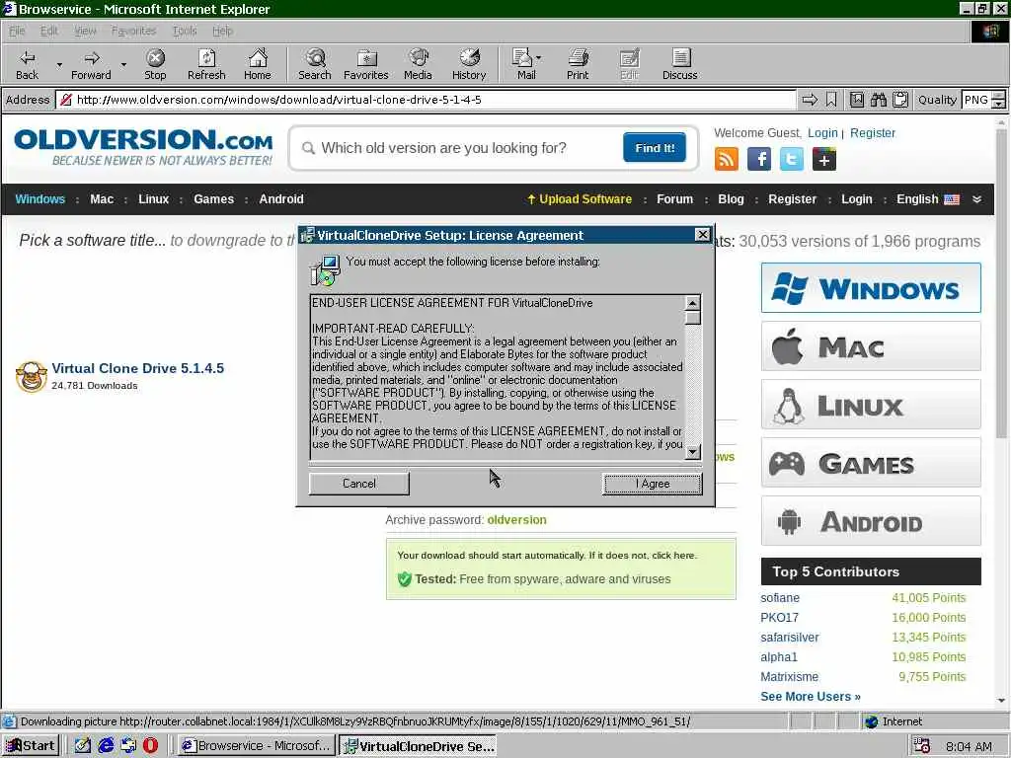Open the Quality PNG stepper control
This screenshot has width=1011, height=758.
click(x=998, y=100)
